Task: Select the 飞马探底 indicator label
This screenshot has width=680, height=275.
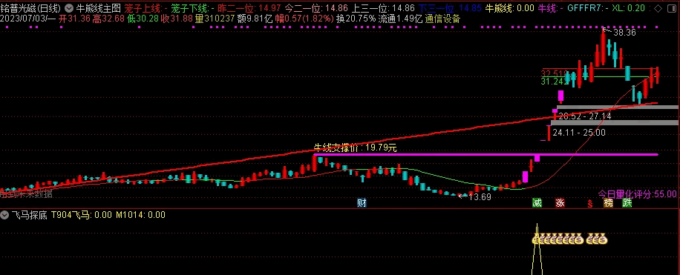Action: 29,215
